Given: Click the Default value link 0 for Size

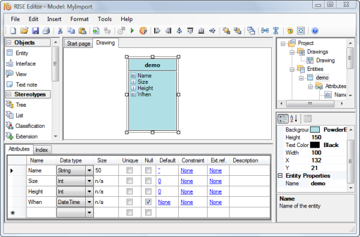Looking at the screenshot, I should click(x=160, y=181).
